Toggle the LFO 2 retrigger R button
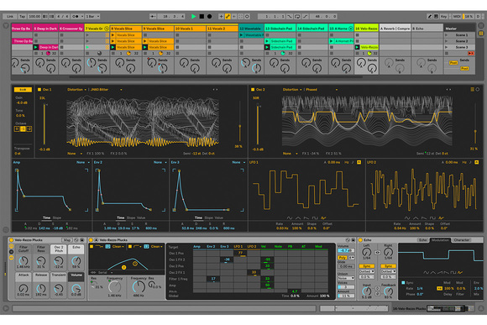 point(477,162)
